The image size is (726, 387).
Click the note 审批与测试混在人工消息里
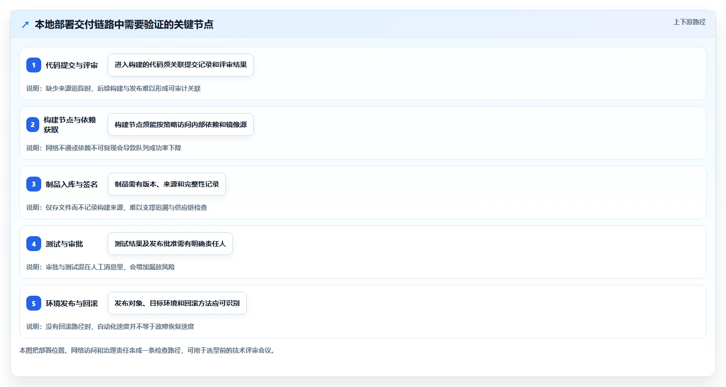coord(85,267)
